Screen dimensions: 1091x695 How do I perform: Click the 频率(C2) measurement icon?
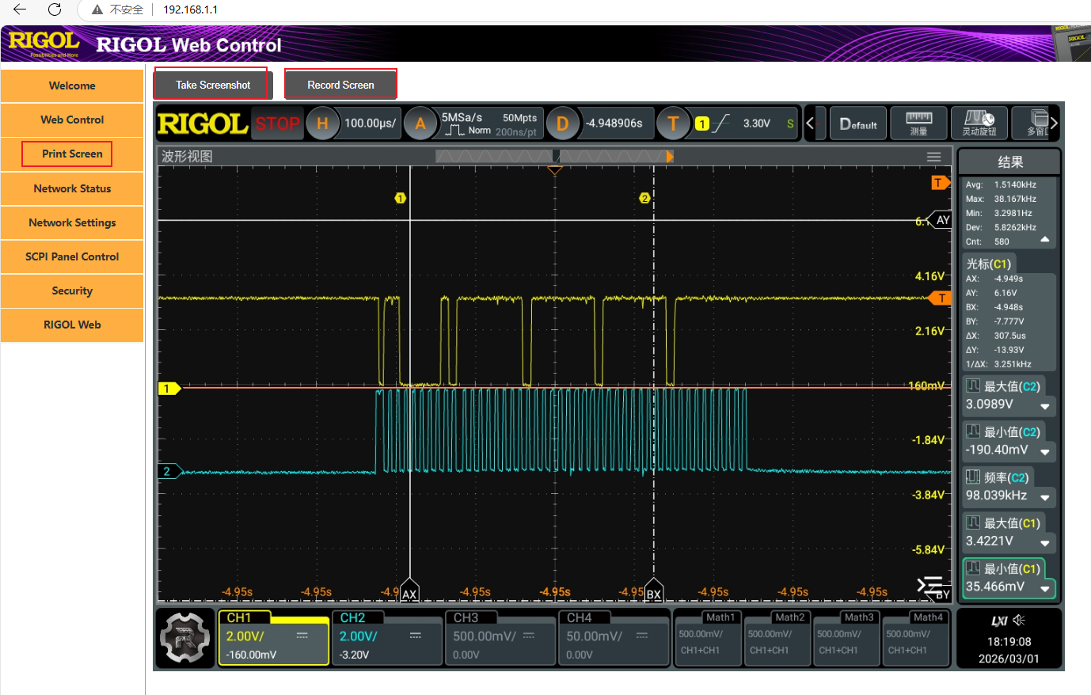tap(973, 477)
